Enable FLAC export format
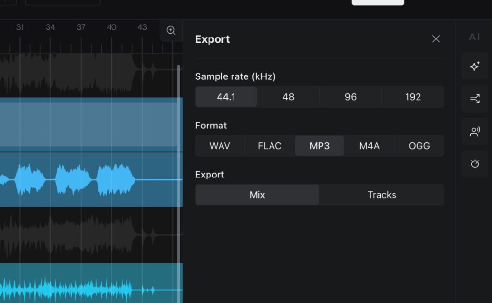This screenshot has height=303, width=492. tap(270, 146)
